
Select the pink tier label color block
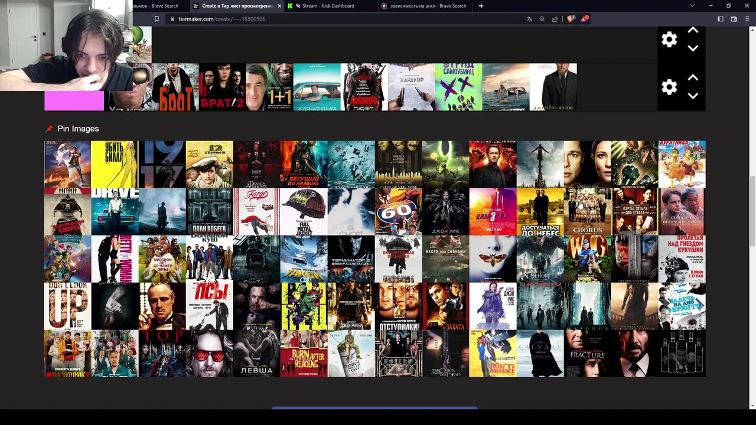tap(74, 101)
